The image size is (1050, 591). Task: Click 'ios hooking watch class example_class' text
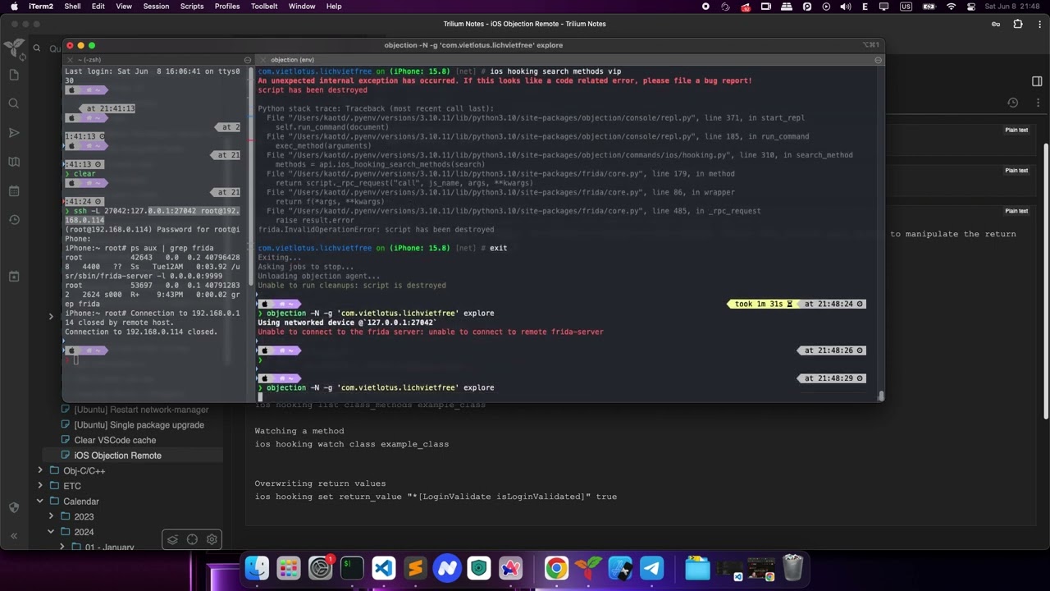351,444
